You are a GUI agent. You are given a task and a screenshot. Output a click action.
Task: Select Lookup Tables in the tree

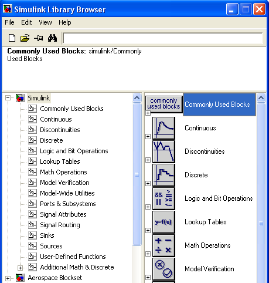point(60,161)
